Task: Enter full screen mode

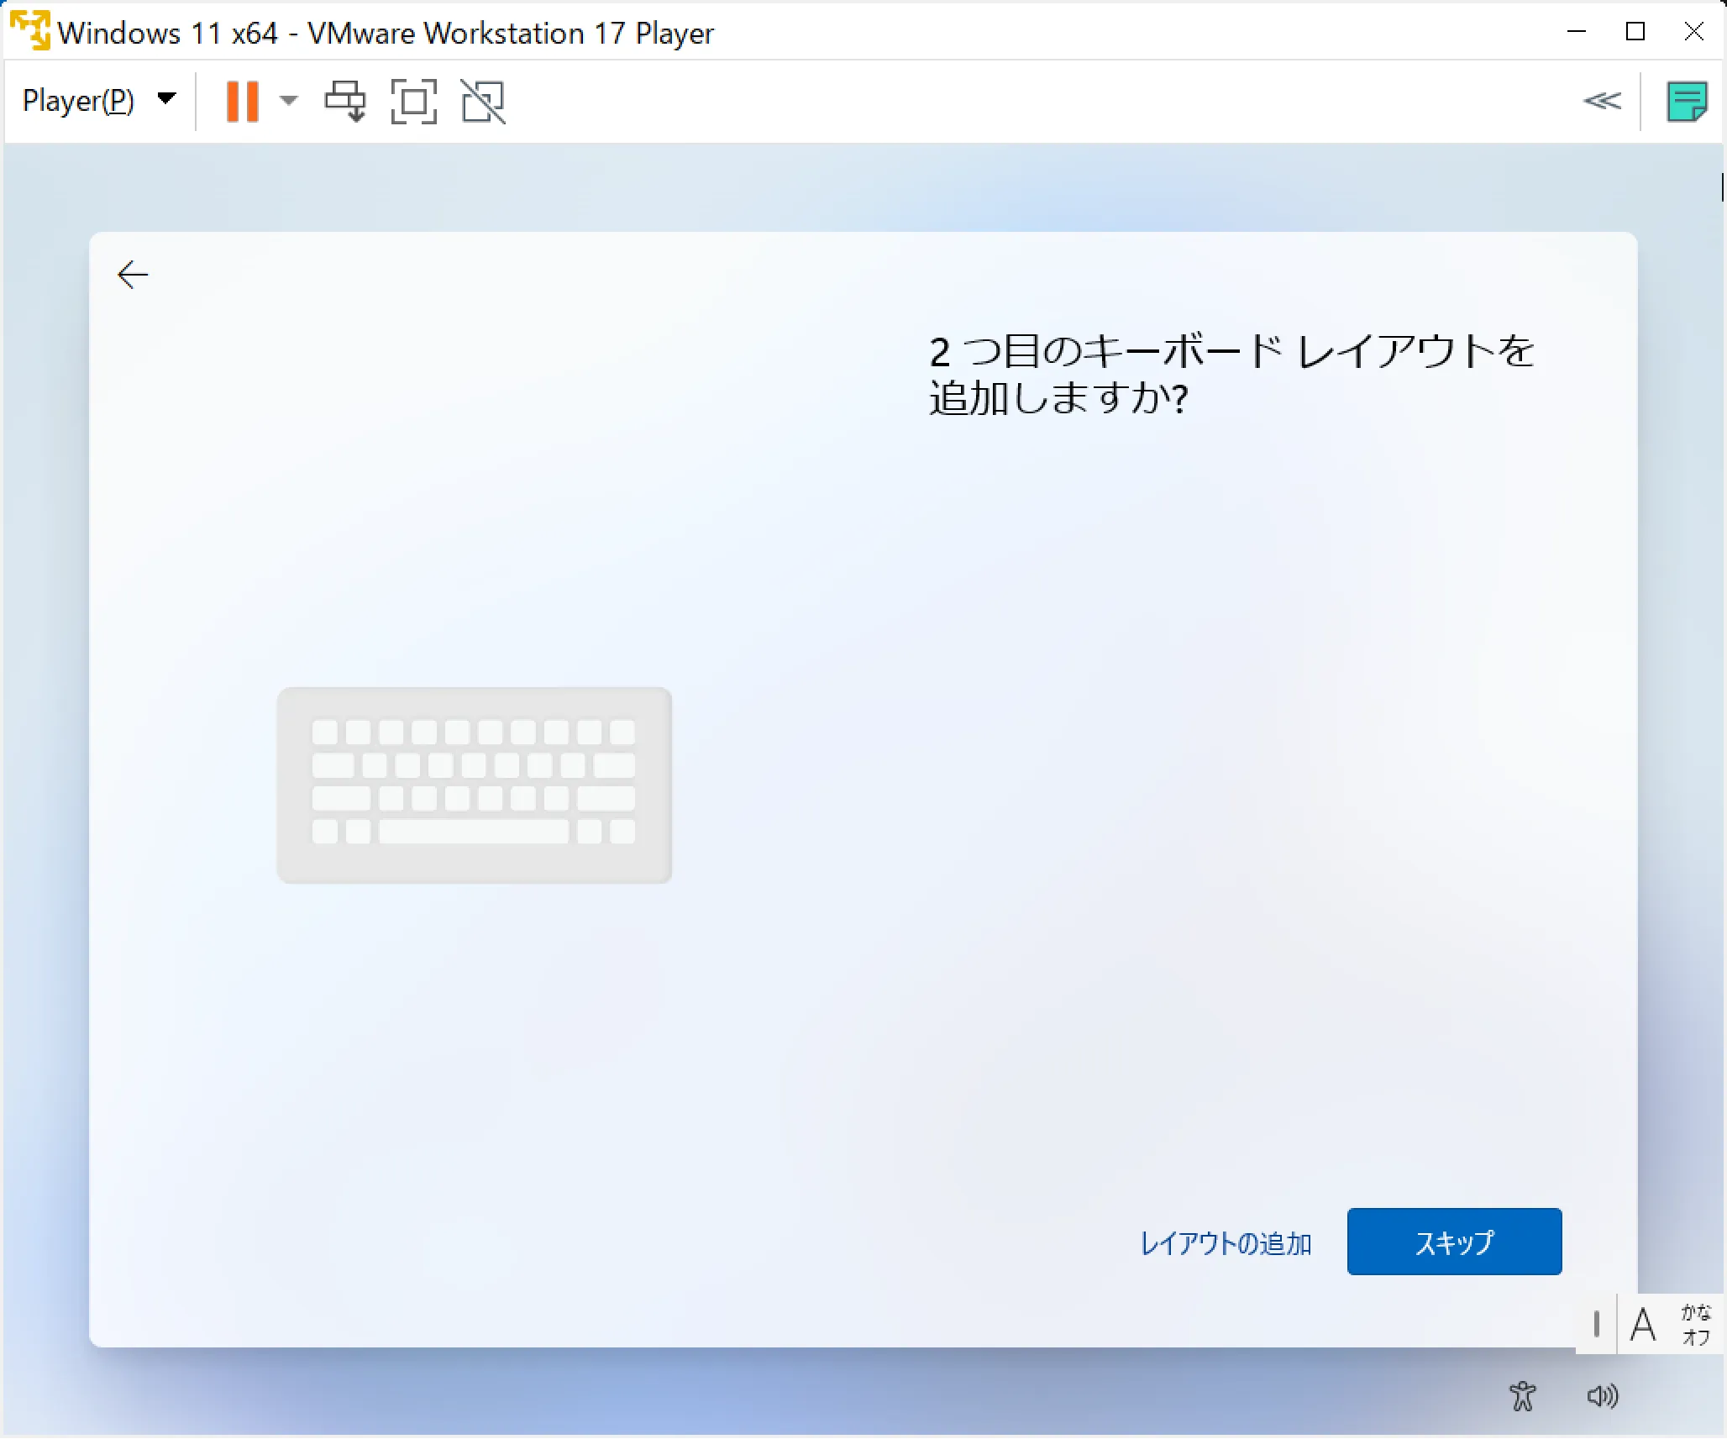Action: [x=413, y=101]
